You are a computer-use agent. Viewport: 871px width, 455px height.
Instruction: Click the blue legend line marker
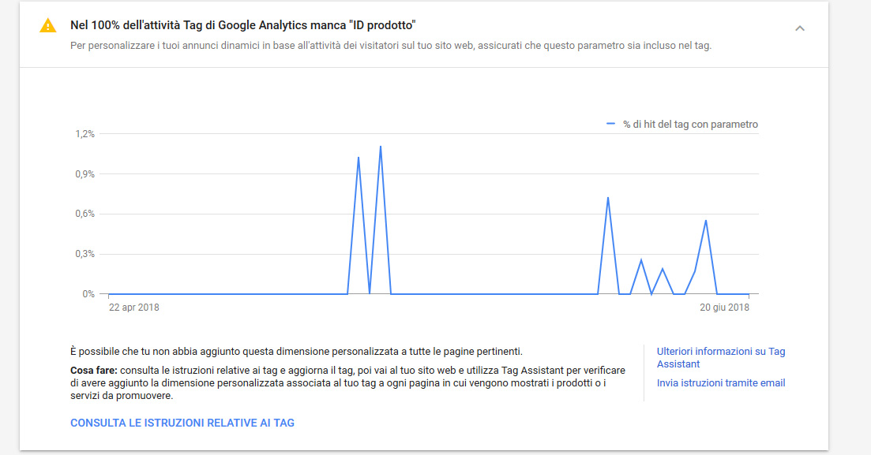pyautogui.click(x=610, y=124)
